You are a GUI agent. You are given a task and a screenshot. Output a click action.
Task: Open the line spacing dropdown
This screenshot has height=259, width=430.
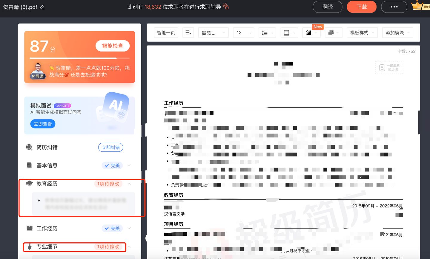click(267, 32)
